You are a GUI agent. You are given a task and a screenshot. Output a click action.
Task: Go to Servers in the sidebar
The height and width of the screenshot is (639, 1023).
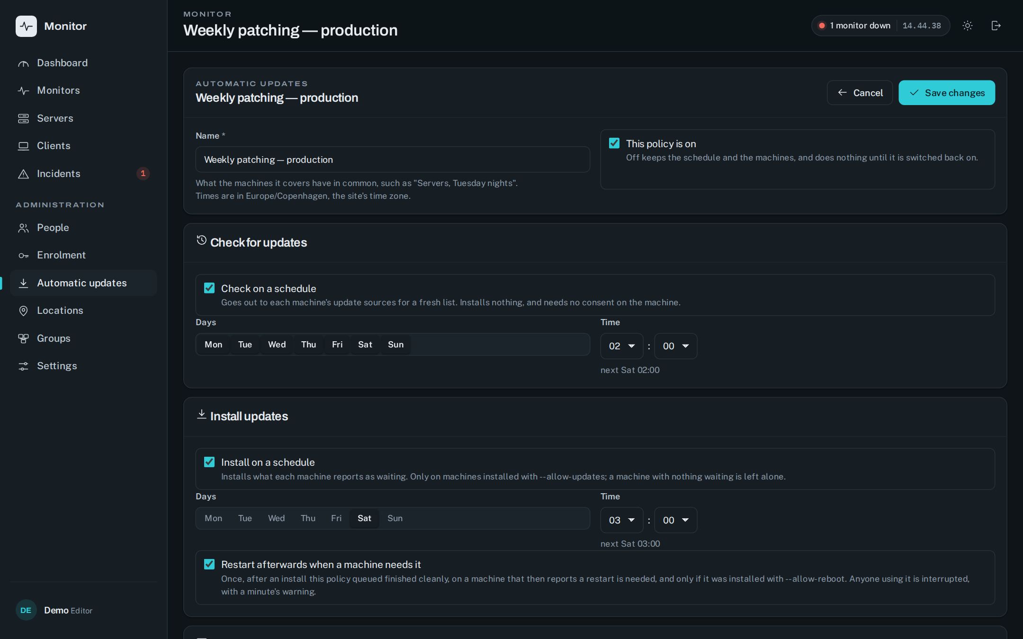(x=83, y=118)
